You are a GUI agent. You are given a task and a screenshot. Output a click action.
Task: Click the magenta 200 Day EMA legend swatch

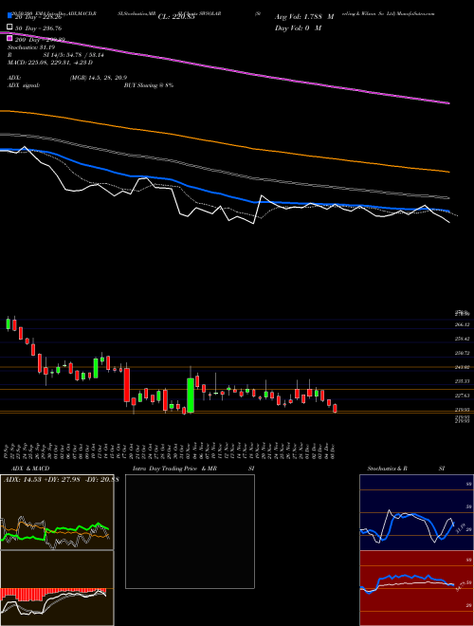click(10, 39)
